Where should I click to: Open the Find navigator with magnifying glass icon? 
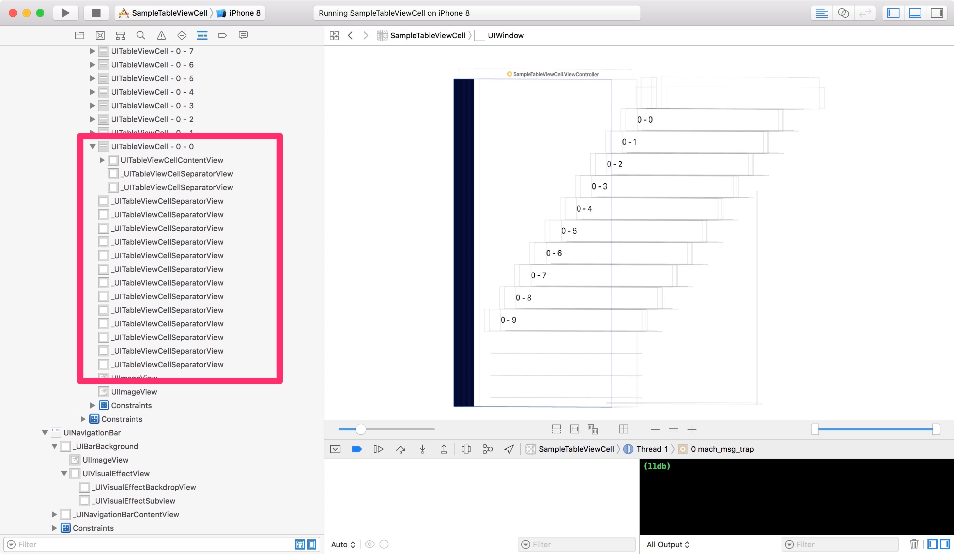pyautogui.click(x=141, y=35)
